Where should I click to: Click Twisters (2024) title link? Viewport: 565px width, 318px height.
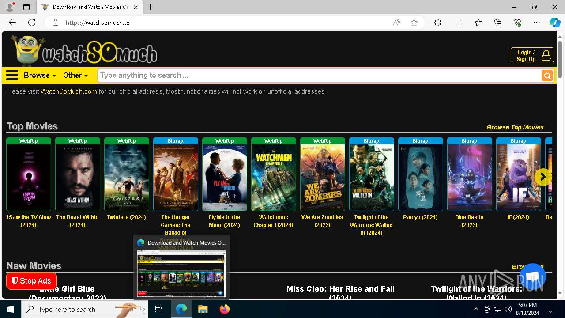127,217
